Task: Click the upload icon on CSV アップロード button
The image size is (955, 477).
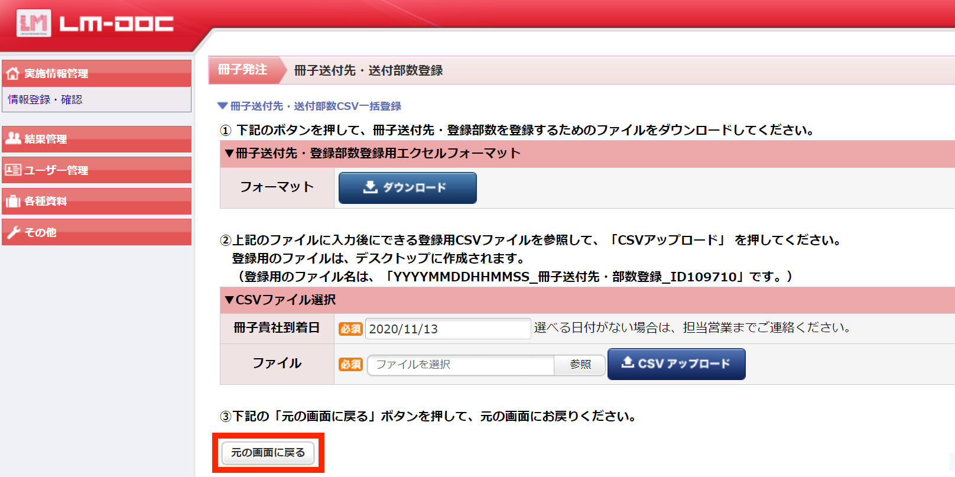Action: pyautogui.click(x=628, y=362)
